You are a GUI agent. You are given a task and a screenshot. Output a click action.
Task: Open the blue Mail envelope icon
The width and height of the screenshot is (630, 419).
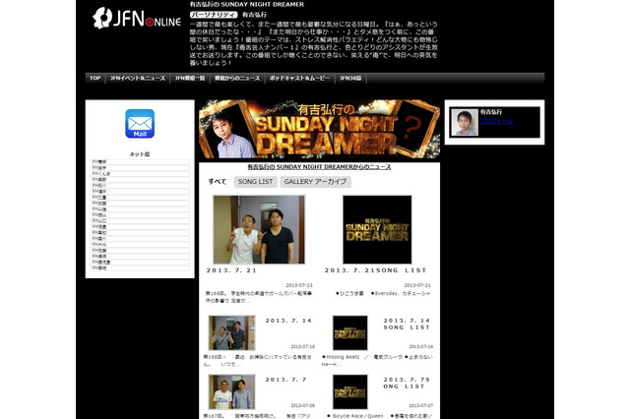click(x=140, y=124)
